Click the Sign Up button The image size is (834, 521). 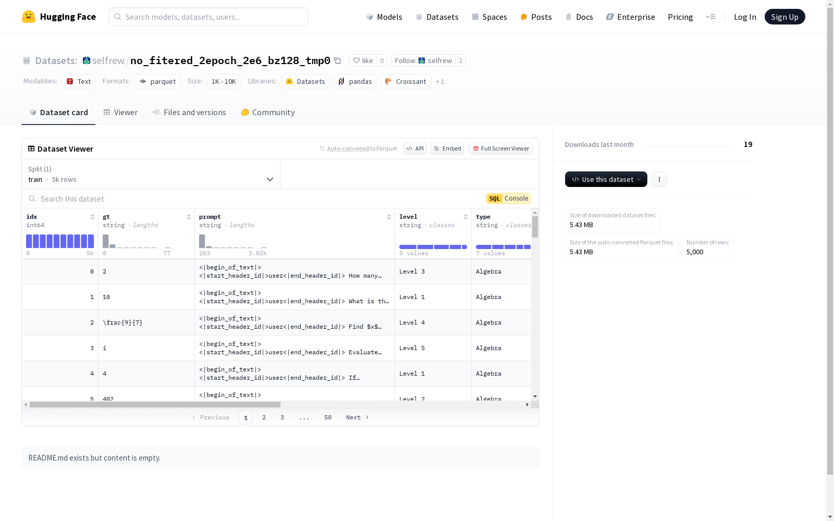[x=785, y=17]
